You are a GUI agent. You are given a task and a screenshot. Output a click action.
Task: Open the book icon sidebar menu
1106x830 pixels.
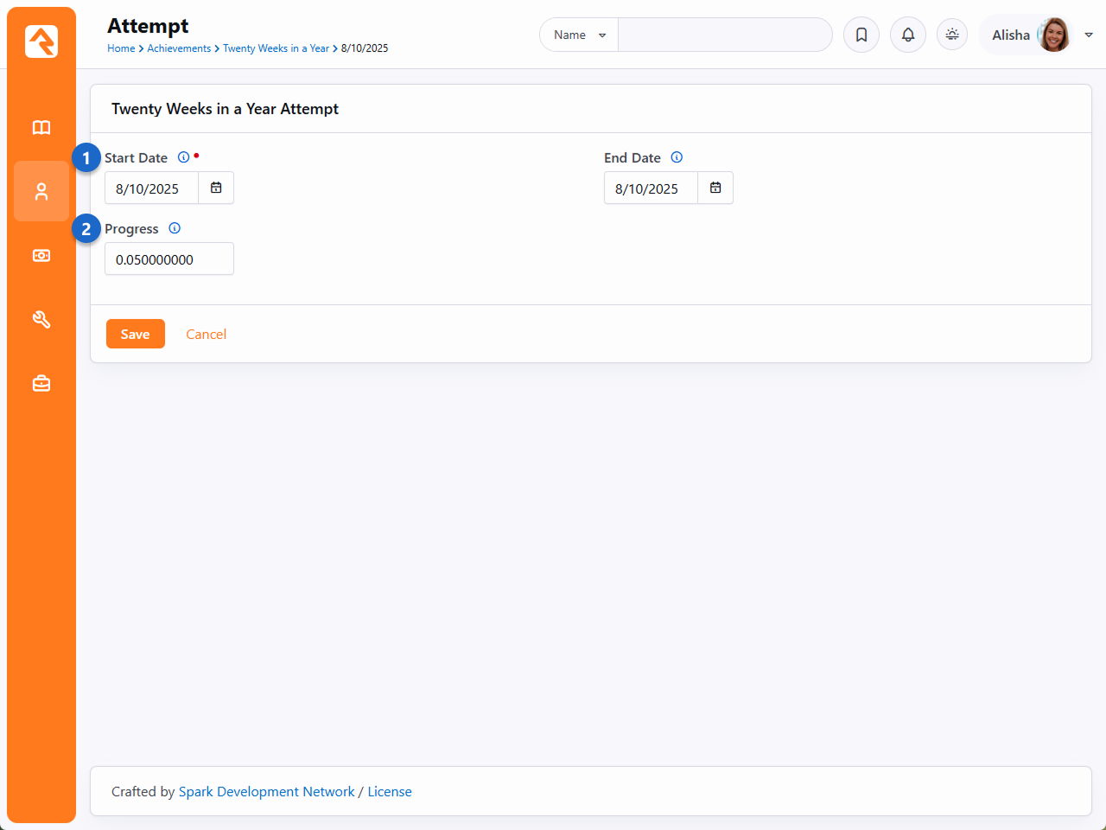coord(41,128)
